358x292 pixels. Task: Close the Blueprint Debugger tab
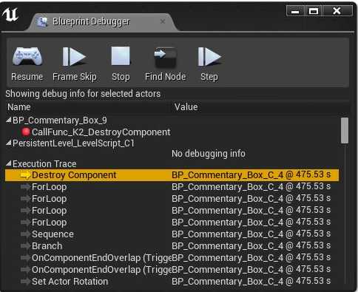tap(163, 21)
